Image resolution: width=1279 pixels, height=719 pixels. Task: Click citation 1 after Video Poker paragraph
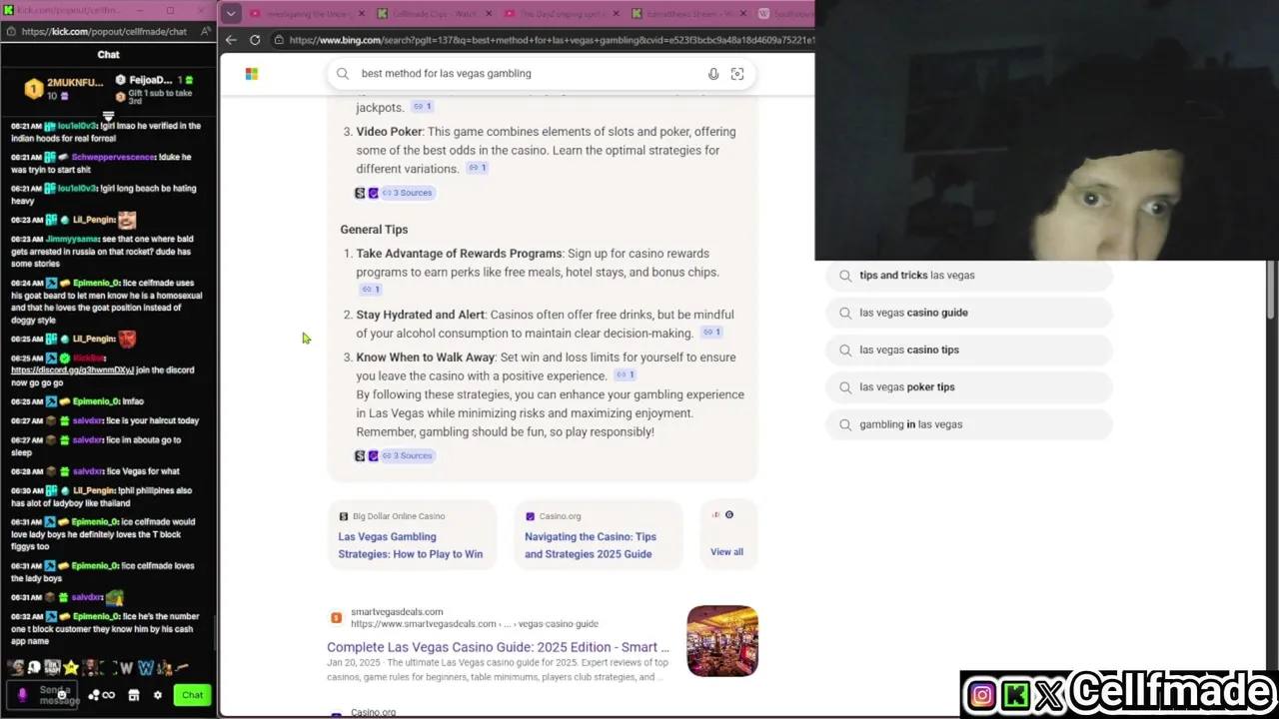pos(478,169)
